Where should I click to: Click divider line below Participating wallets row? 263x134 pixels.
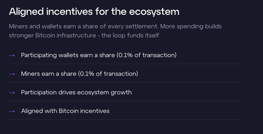tap(125, 64)
